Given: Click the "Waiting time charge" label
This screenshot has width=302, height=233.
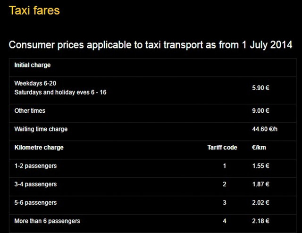Looking at the screenshot, I should [41, 129].
